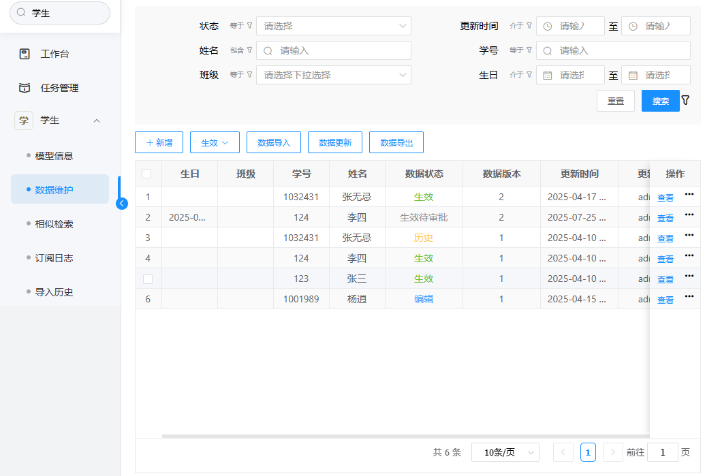
Task: Click the magnifier icon in top search box
Action: click(21, 13)
